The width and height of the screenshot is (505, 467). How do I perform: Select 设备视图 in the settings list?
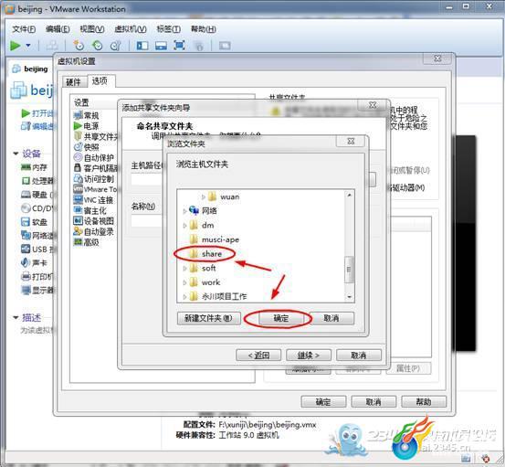pyautogui.click(x=94, y=221)
